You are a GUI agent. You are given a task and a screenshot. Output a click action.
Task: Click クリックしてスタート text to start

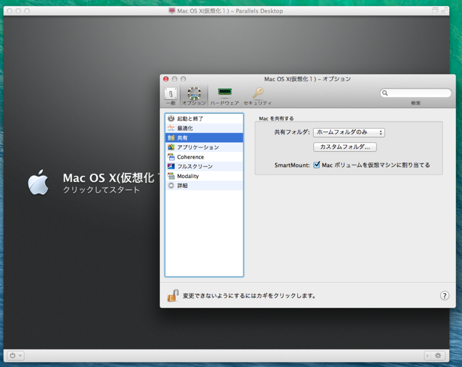click(x=102, y=190)
